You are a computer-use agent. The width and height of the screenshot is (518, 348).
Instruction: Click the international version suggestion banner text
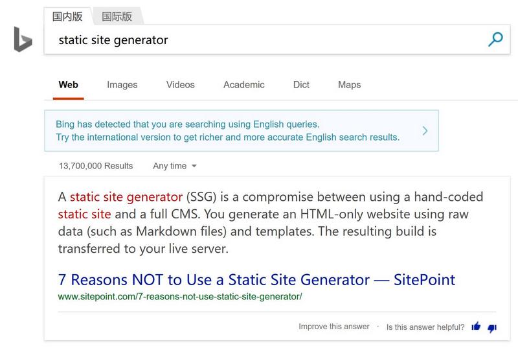(x=228, y=130)
